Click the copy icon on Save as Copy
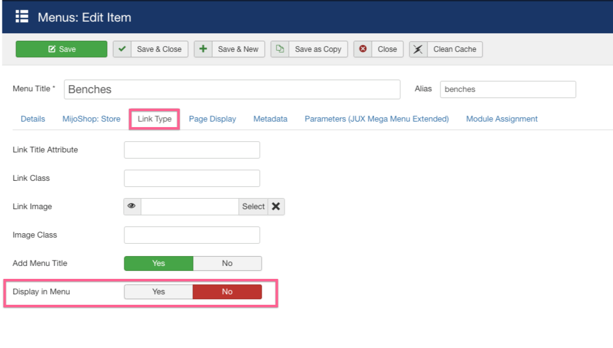The image size is (613, 348). click(x=280, y=49)
